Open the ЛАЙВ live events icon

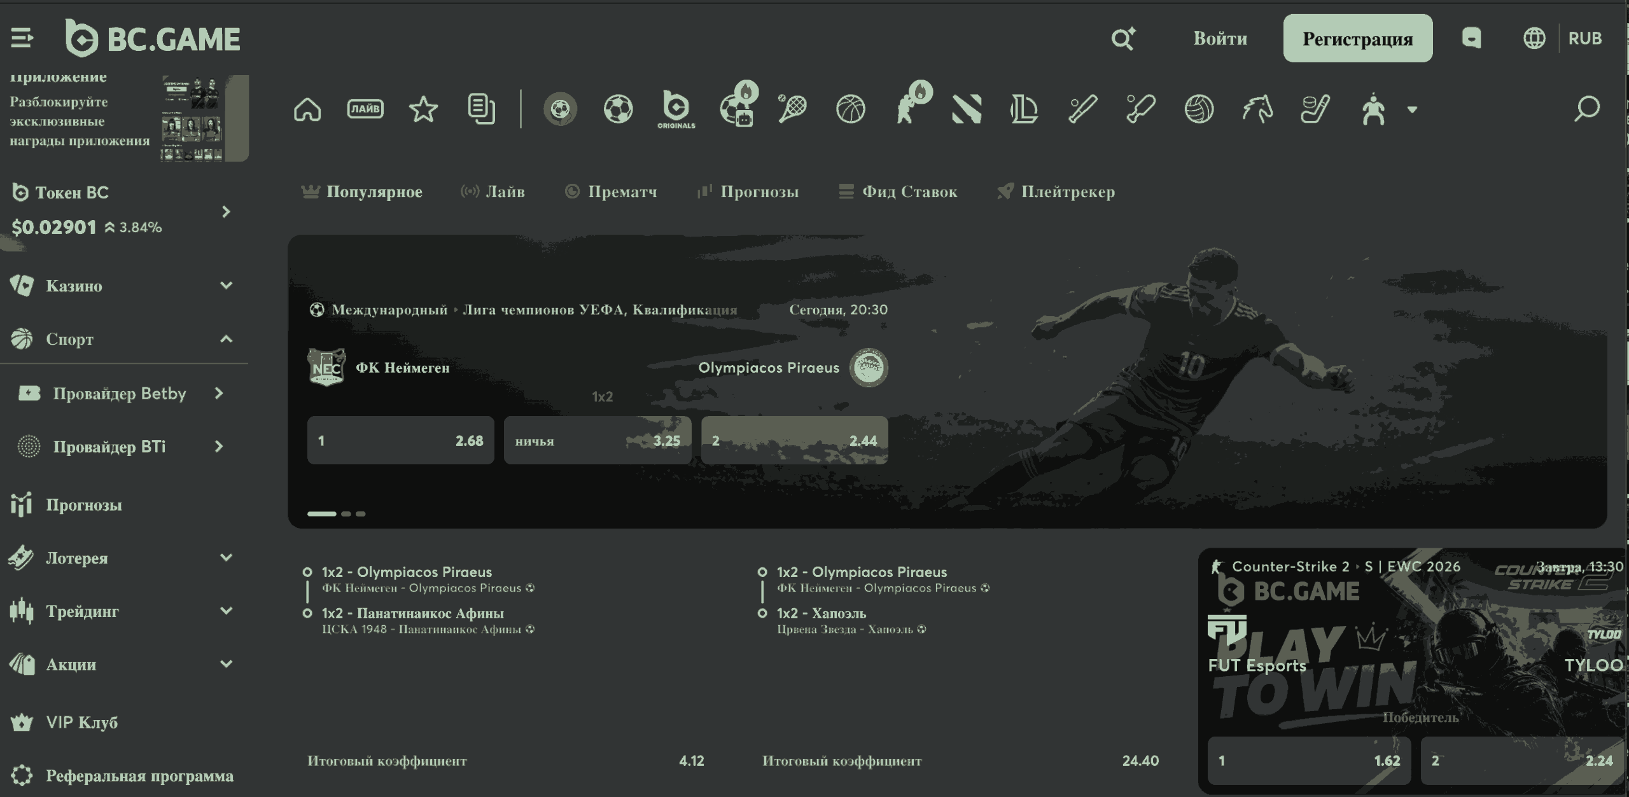[365, 109]
